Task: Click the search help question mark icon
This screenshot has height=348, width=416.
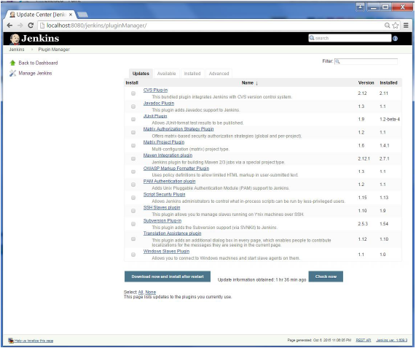Action: tap(396, 39)
